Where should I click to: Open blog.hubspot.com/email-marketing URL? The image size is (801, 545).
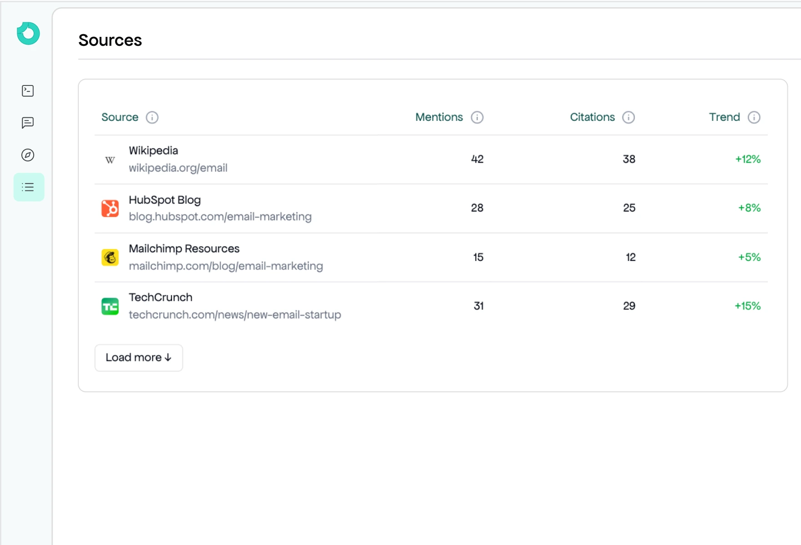220,217
